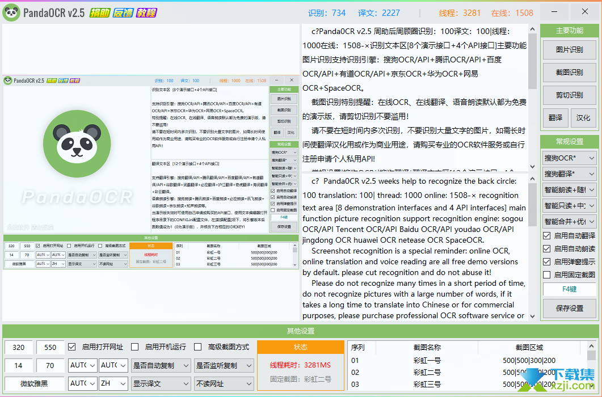Uncheck the 启用打开网址 checkbox
The width and height of the screenshot is (602, 397).
(x=72, y=347)
